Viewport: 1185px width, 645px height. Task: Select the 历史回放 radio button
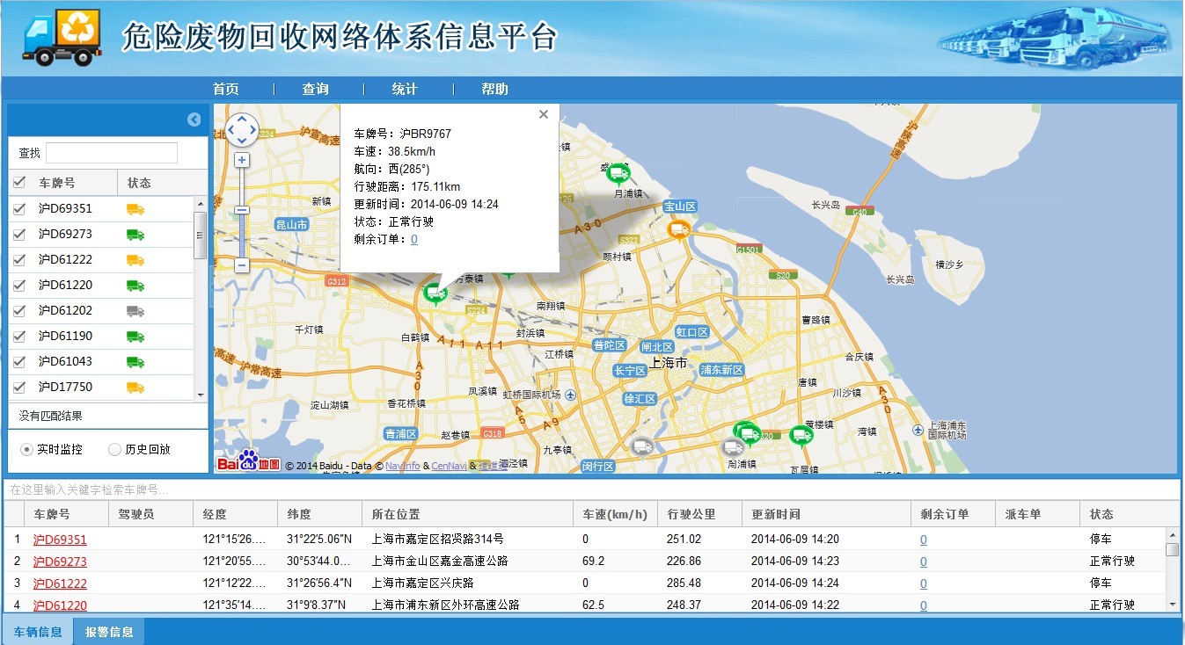pyautogui.click(x=114, y=449)
